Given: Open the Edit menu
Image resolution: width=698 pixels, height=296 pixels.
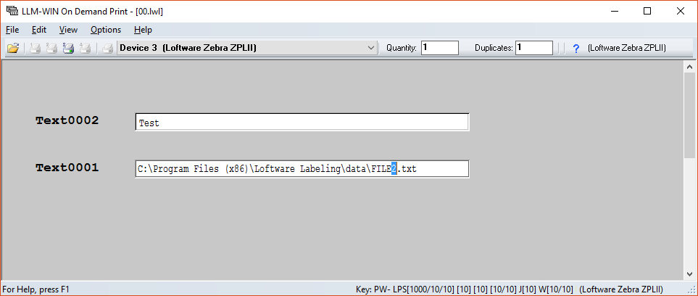Looking at the screenshot, I should click(x=39, y=30).
